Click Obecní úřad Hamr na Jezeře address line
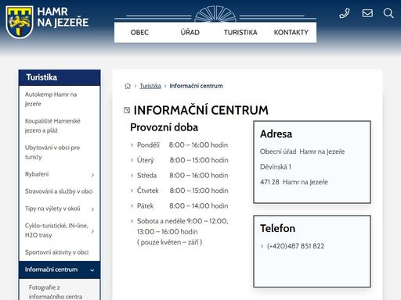The width and height of the screenshot is (401, 300). (302, 152)
